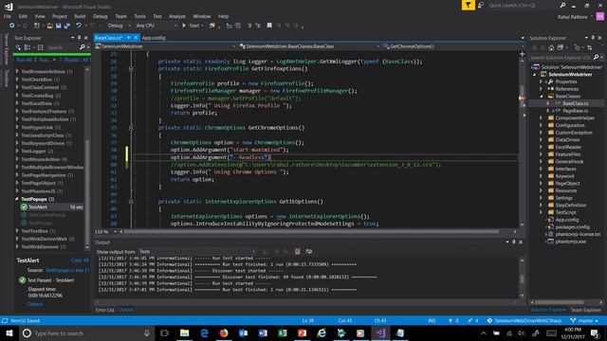Pin the Test Explorer panel
This screenshot has width=607, height=341.
(80, 38)
